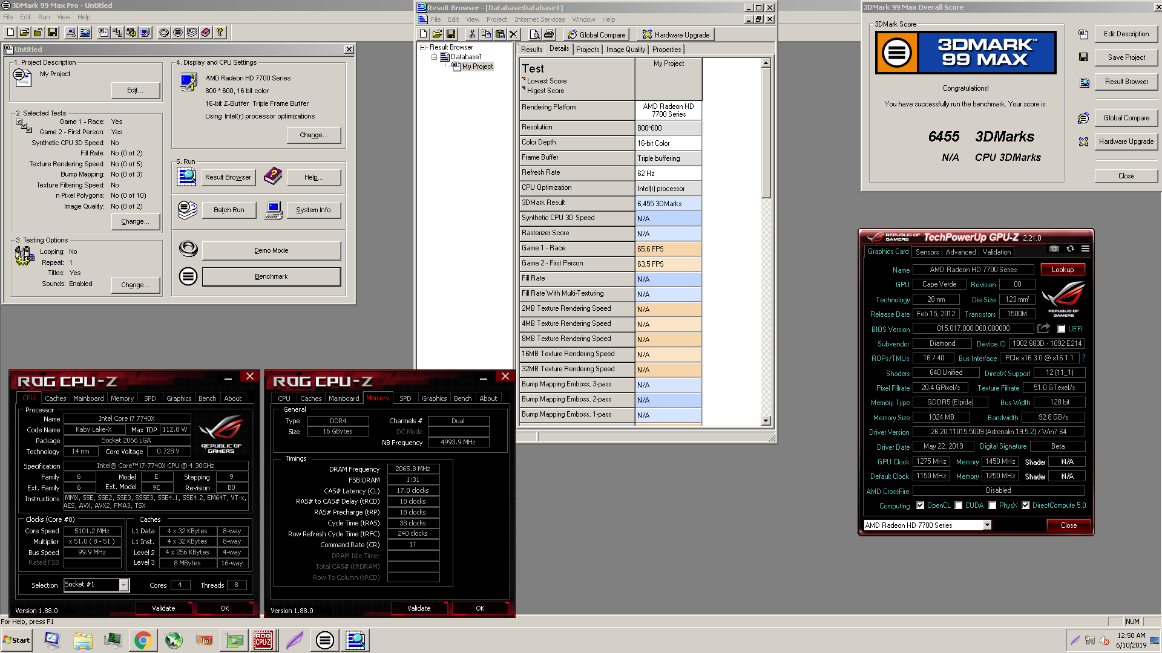Screen dimensions: 1162x653
Task: Click the Save Project floppy icon in the score window
Action: [1083, 57]
